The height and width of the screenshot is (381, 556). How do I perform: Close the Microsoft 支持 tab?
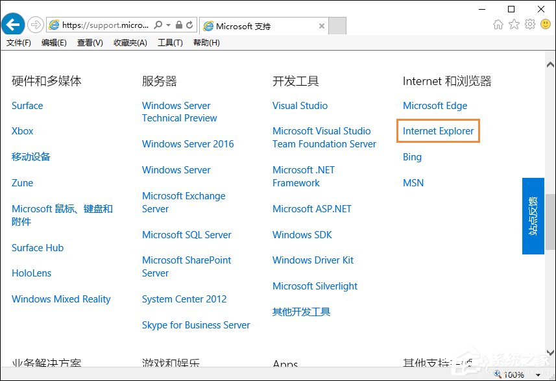tap(322, 26)
